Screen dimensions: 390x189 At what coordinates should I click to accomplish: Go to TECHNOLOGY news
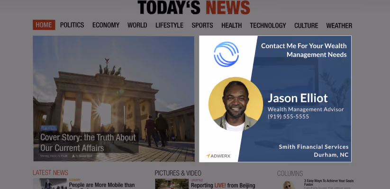268,26
